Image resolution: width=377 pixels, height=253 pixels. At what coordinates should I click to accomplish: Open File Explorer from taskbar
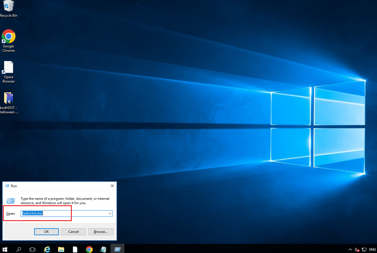(x=61, y=249)
